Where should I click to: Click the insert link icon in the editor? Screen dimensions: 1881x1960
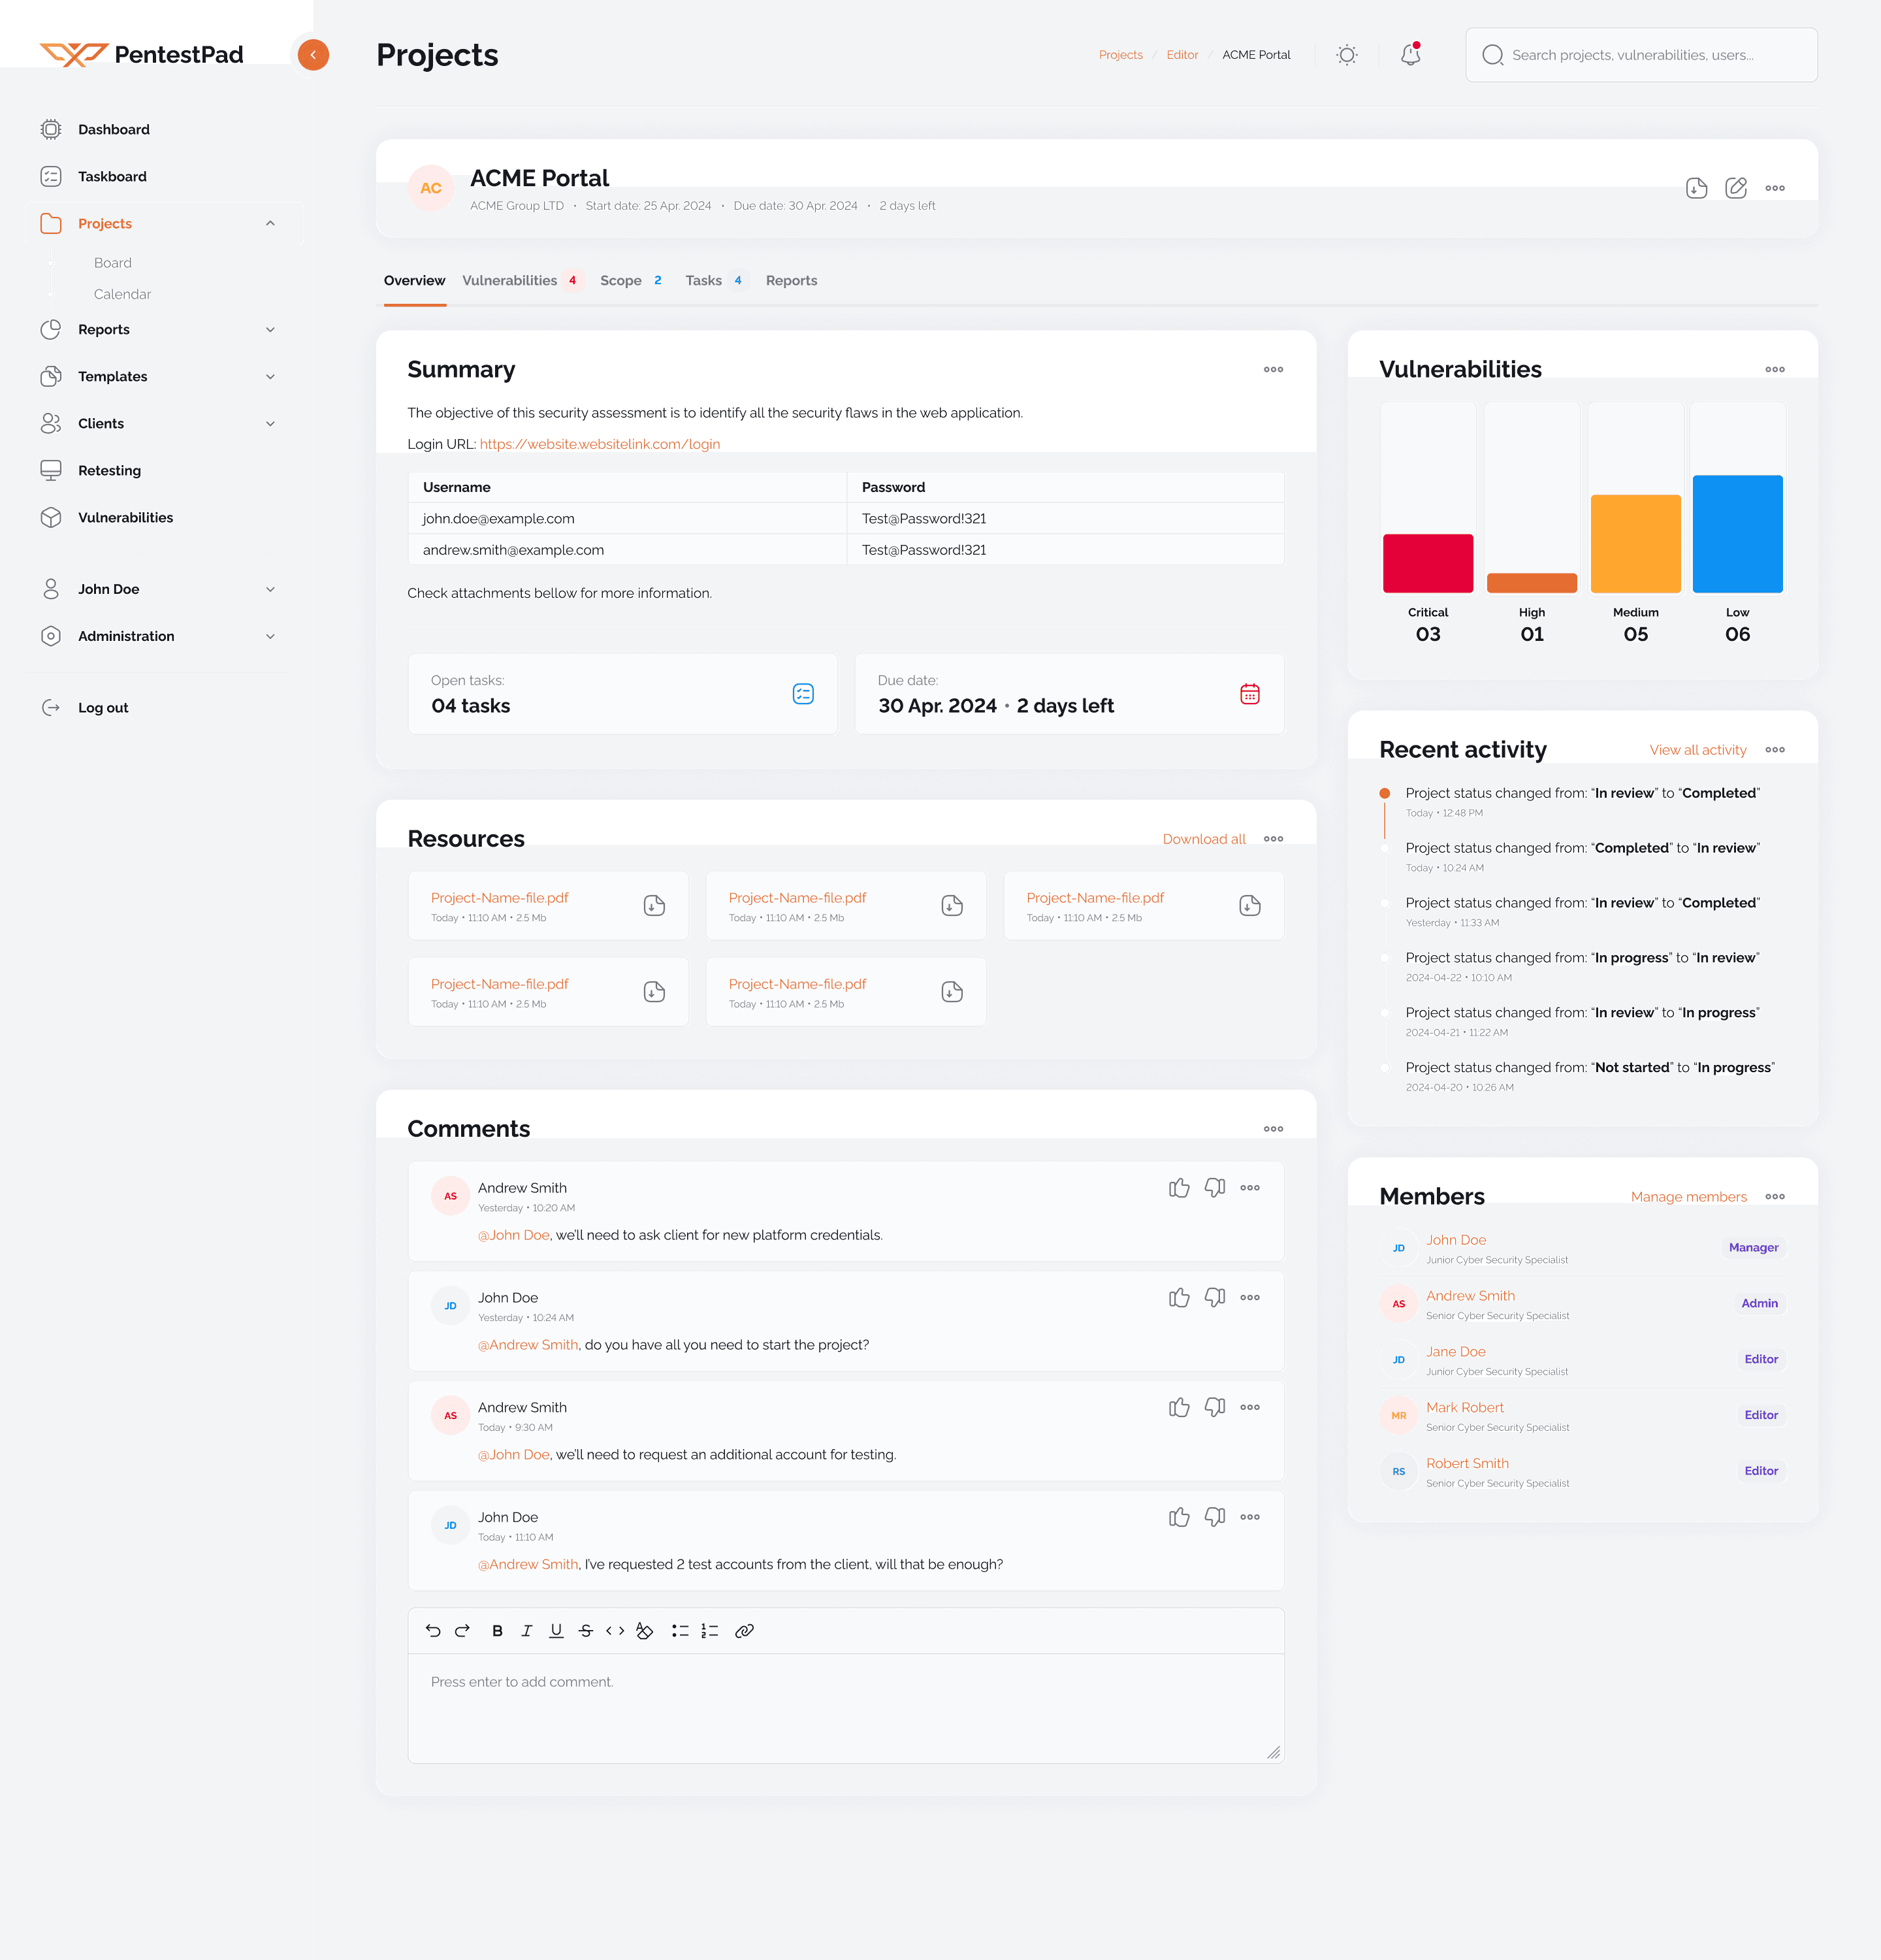[x=745, y=1630]
